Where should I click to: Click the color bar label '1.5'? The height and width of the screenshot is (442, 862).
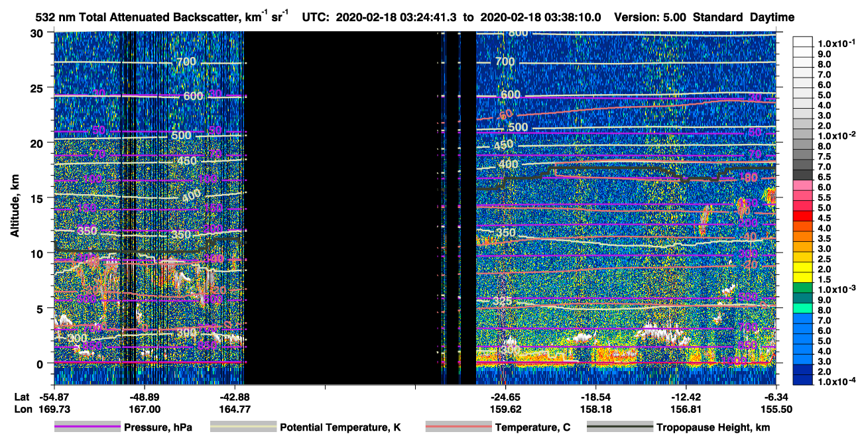point(824,279)
